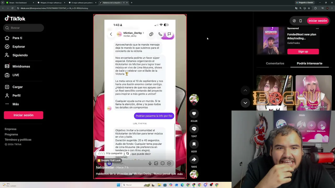The image size is (335, 188).
Task: Open a new browser tab
Action: pyautogui.click(x=131, y=3)
